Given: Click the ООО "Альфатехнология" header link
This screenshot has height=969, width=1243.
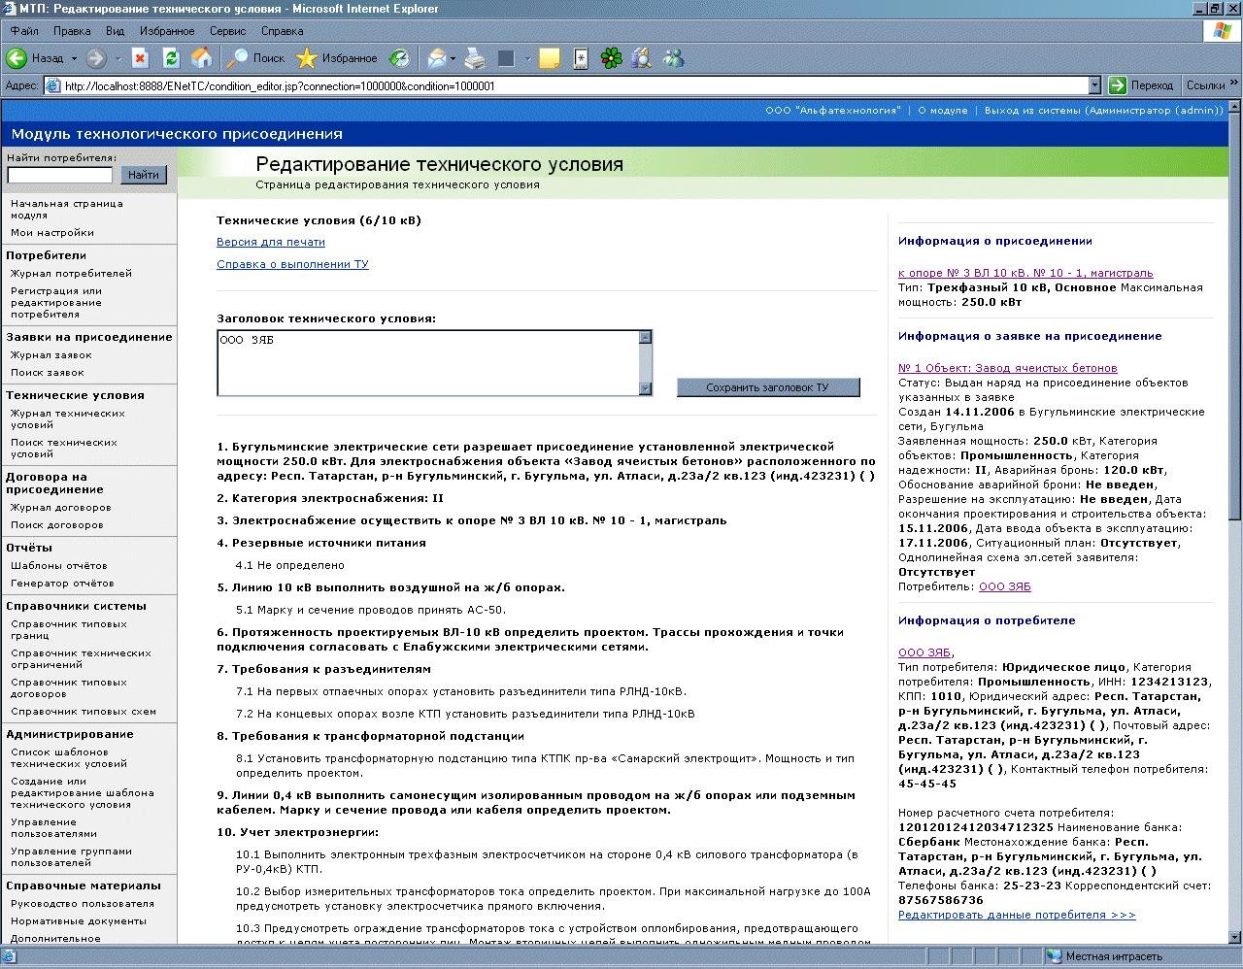Looking at the screenshot, I should (x=832, y=111).
